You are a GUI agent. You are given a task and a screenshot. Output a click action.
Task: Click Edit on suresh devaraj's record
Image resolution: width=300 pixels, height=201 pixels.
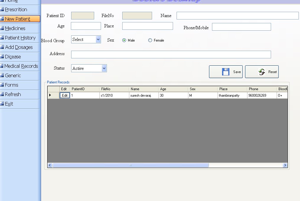tap(65, 95)
